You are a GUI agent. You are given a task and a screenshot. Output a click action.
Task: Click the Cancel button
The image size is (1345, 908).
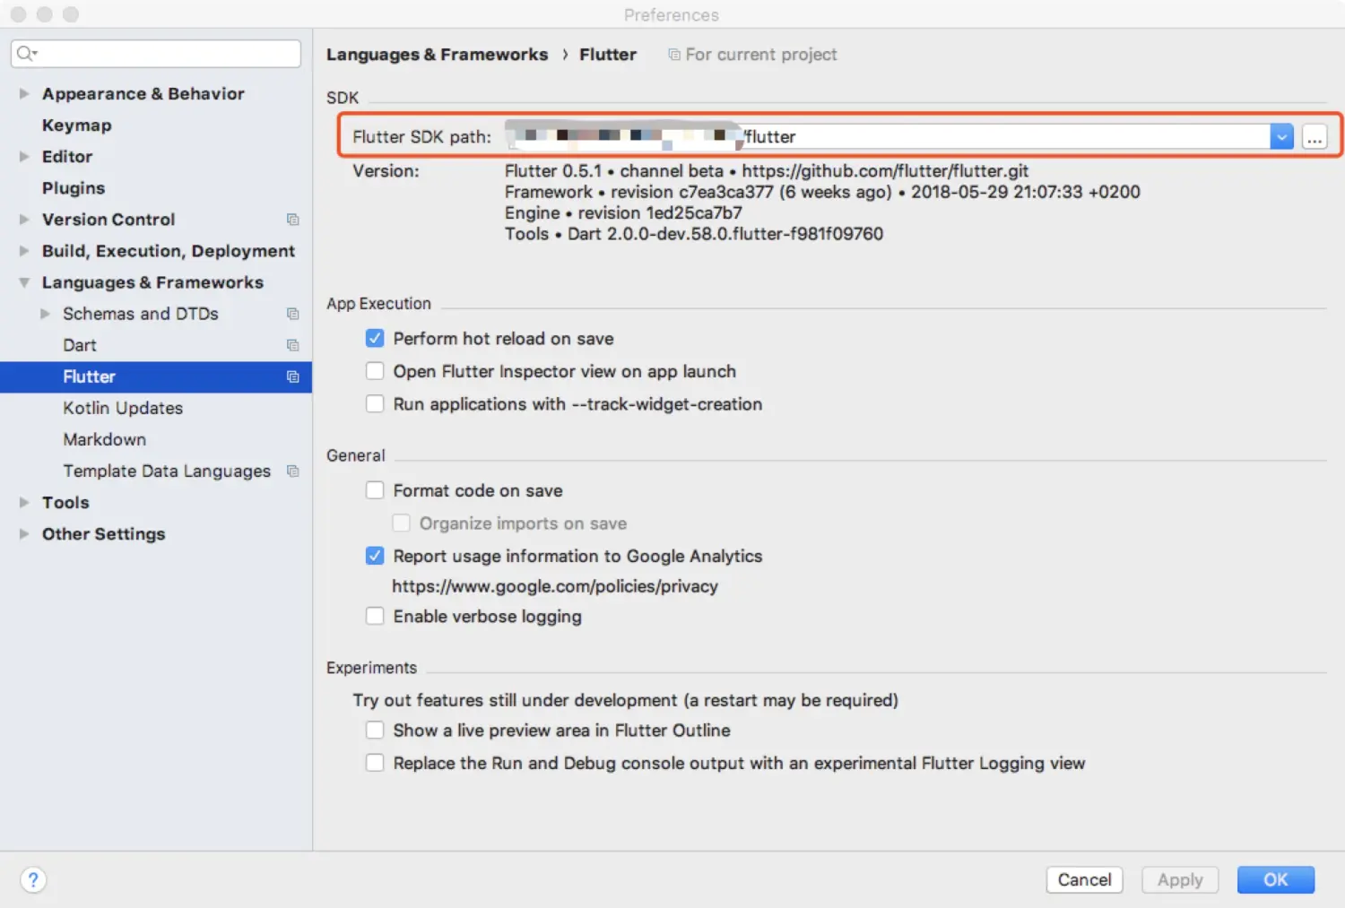click(1084, 879)
